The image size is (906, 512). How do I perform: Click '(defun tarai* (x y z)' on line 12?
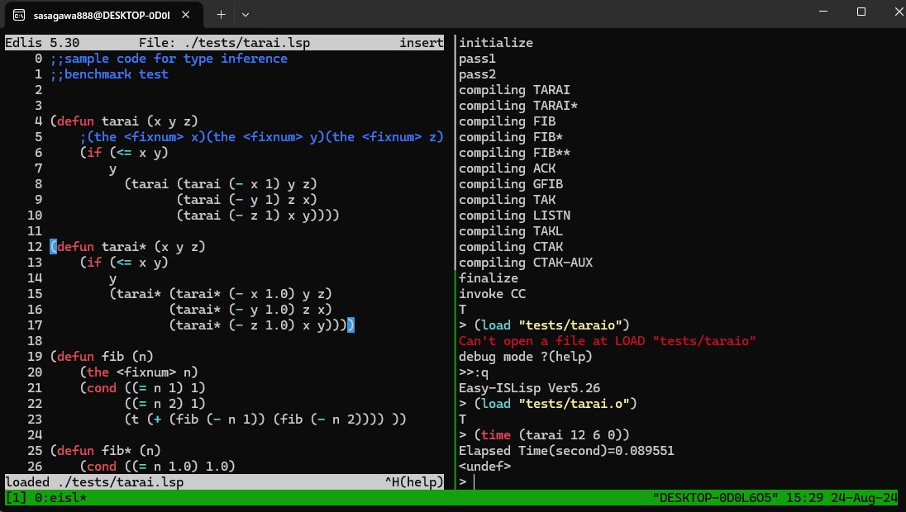(127, 246)
